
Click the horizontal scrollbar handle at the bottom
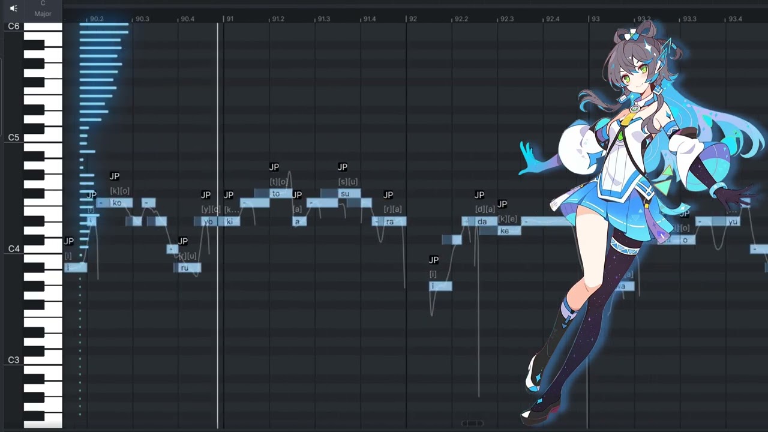click(472, 424)
